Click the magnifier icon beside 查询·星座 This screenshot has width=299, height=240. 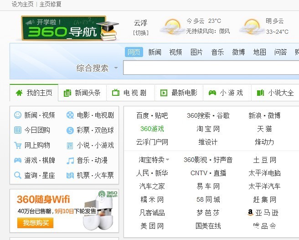coord(18,175)
